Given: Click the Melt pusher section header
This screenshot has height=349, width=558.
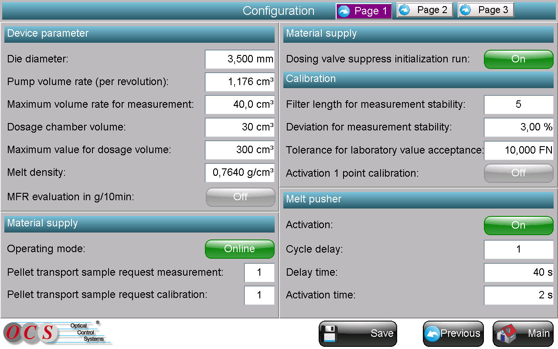Looking at the screenshot, I should pyautogui.click(x=418, y=199).
